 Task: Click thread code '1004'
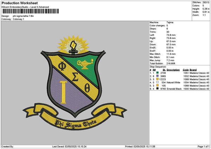pos(186,83)
